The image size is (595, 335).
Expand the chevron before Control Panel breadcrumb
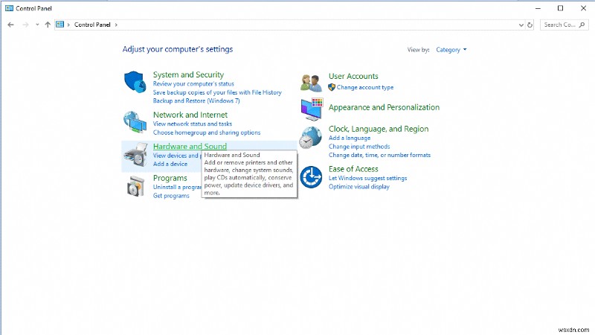coord(68,25)
